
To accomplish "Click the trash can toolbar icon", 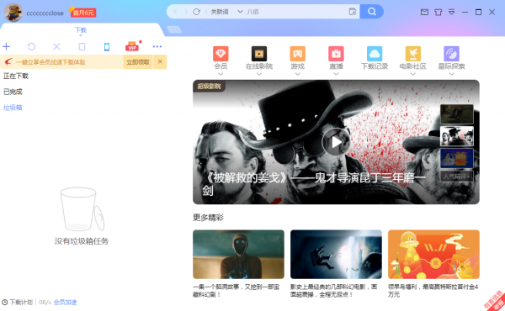I will [82, 46].
